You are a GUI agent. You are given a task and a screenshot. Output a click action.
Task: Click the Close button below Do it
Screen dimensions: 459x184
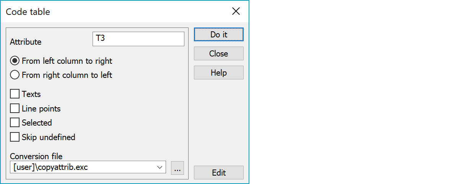[x=219, y=53]
